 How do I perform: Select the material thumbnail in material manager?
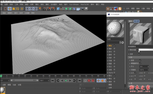tap(3, 90)
